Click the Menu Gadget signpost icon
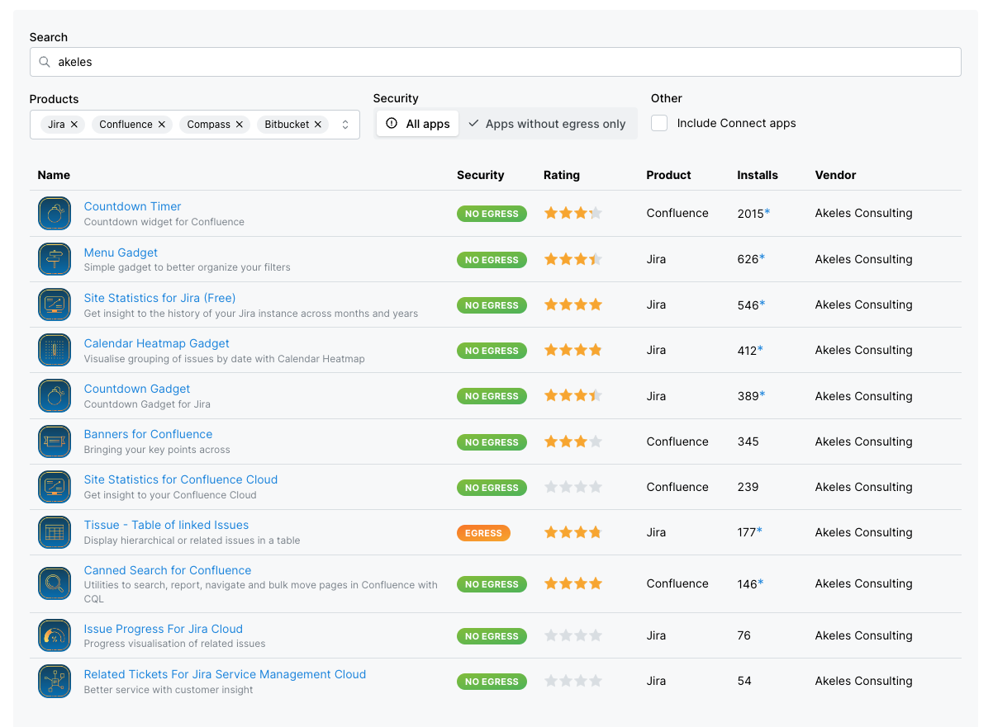Image resolution: width=993 pixels, height=727 pixels. click(55, 259)
